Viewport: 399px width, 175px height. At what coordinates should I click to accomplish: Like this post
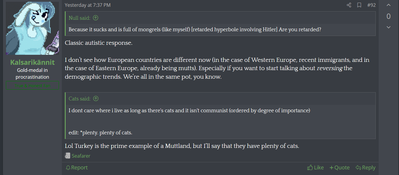[315, 168]
